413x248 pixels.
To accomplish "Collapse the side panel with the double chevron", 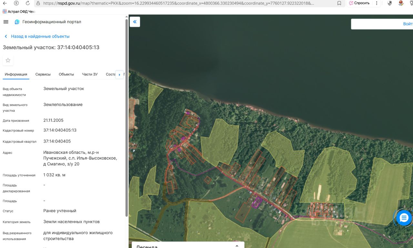I will click(x=135, y=22).
